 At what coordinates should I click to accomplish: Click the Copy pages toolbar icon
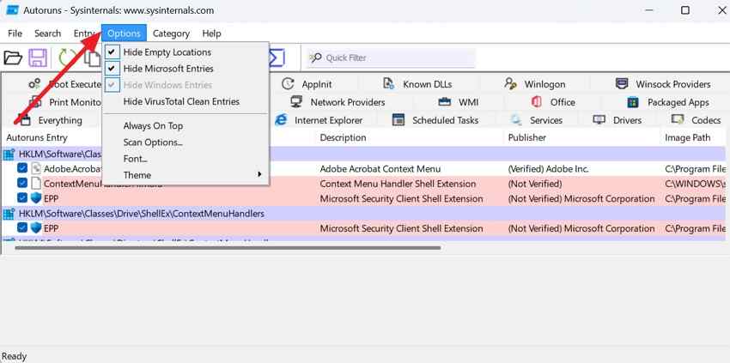click(x=94, y=58)
